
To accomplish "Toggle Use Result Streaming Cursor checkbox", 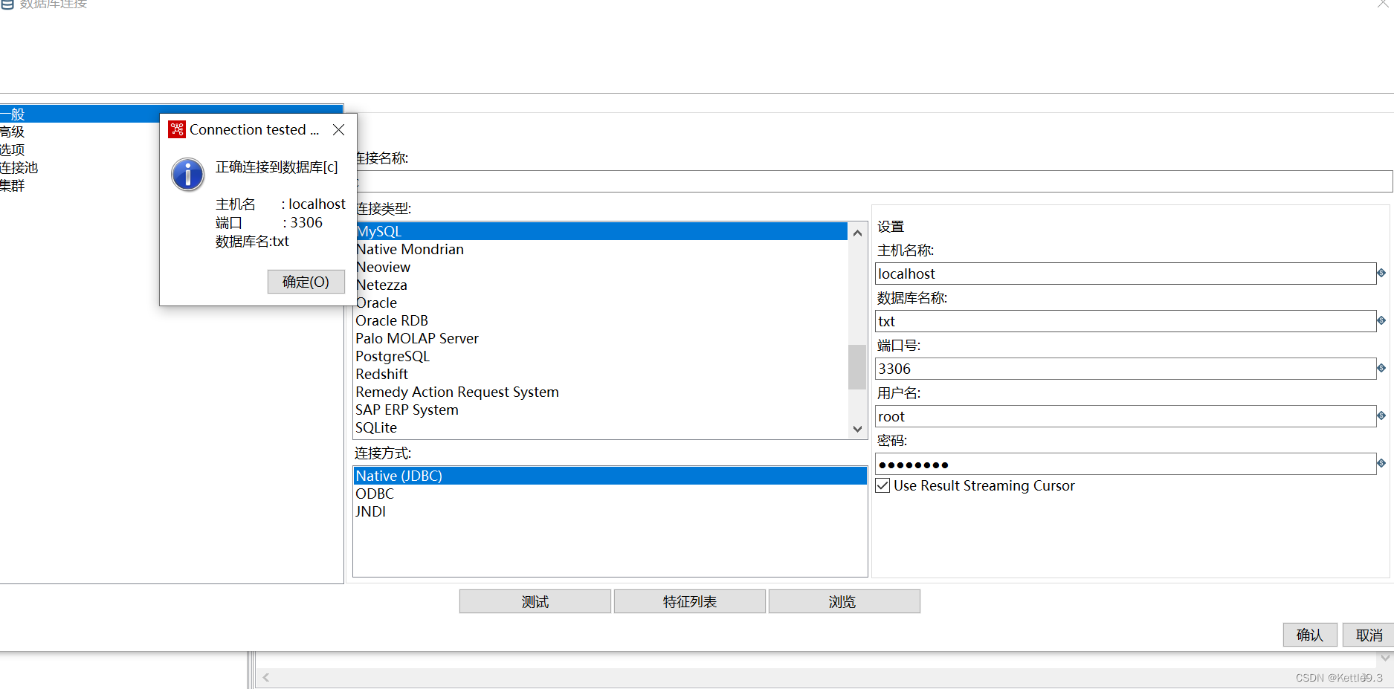I will click(x=882, y=485).
